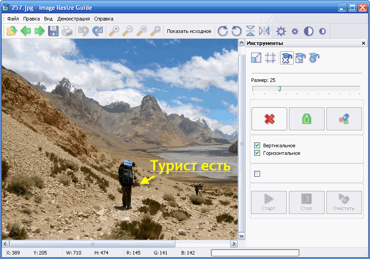370x259 pixels.
Task: Print the image with printer icon
Action: click(67, 31)
